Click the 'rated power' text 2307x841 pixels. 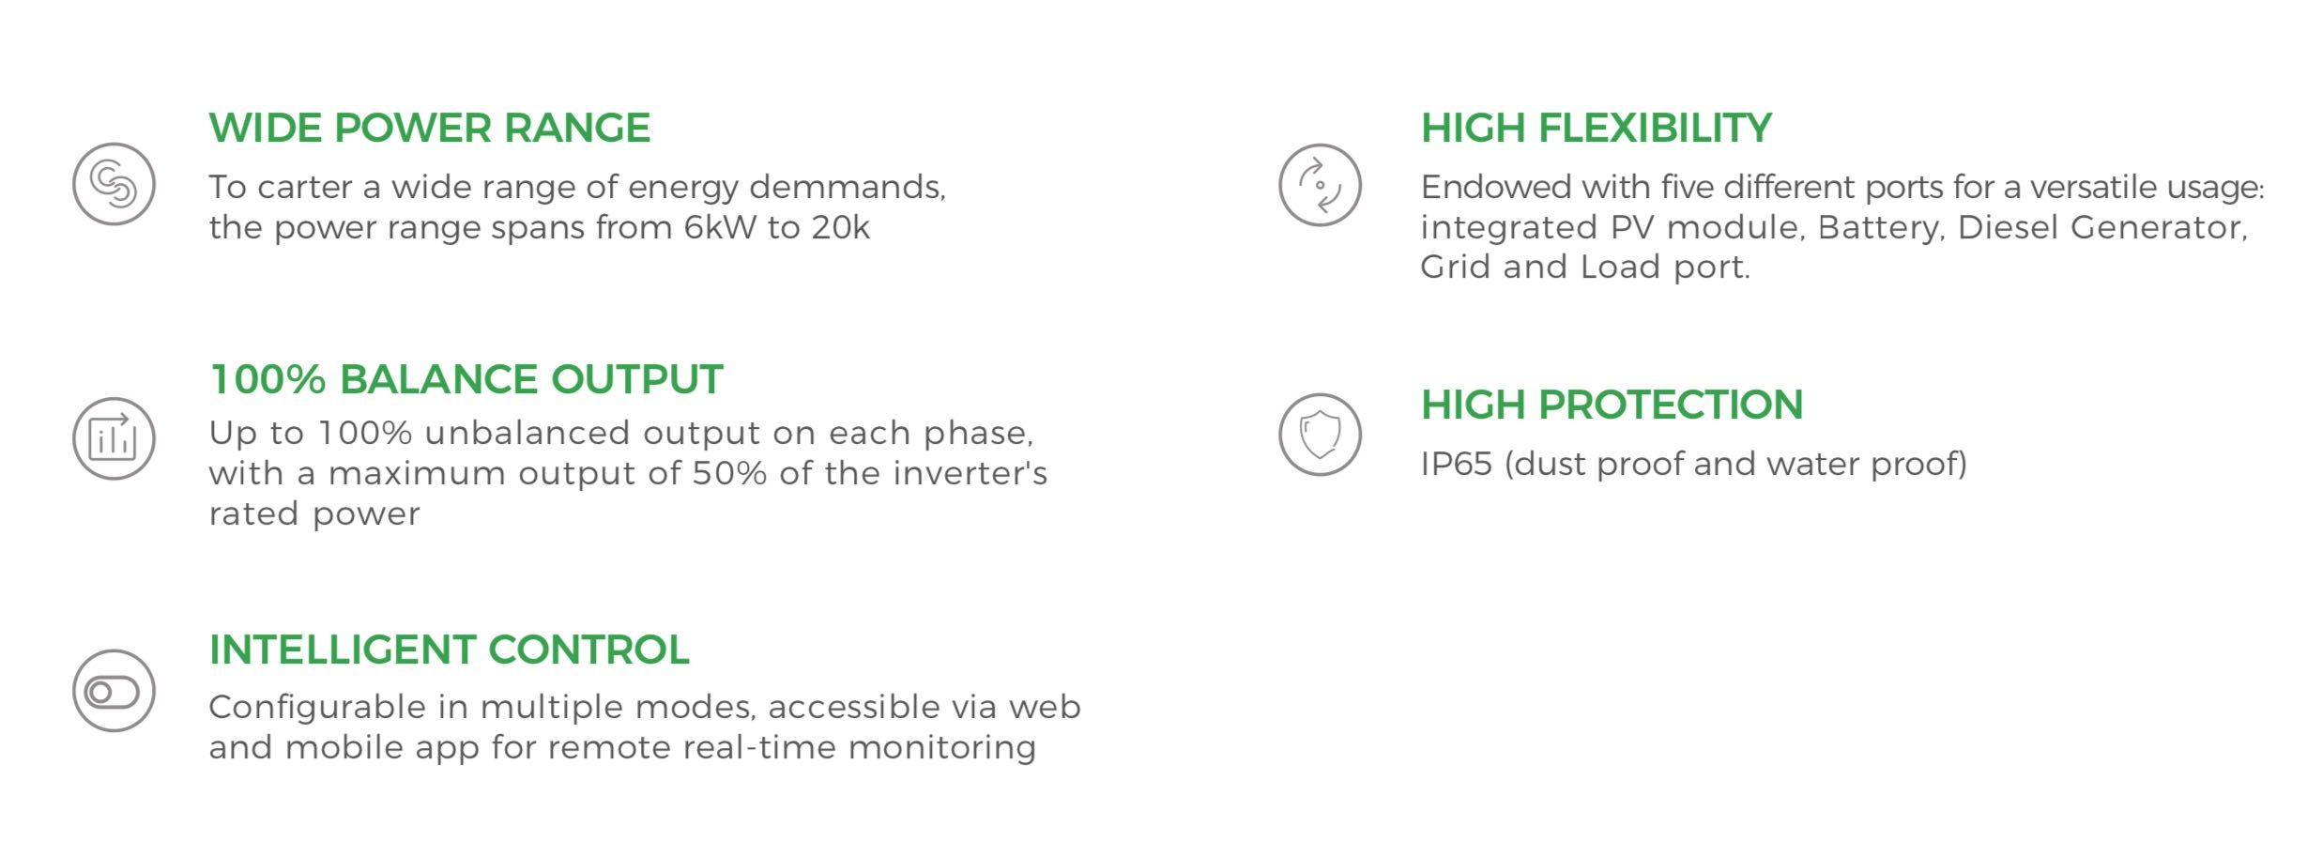point(314,514)
